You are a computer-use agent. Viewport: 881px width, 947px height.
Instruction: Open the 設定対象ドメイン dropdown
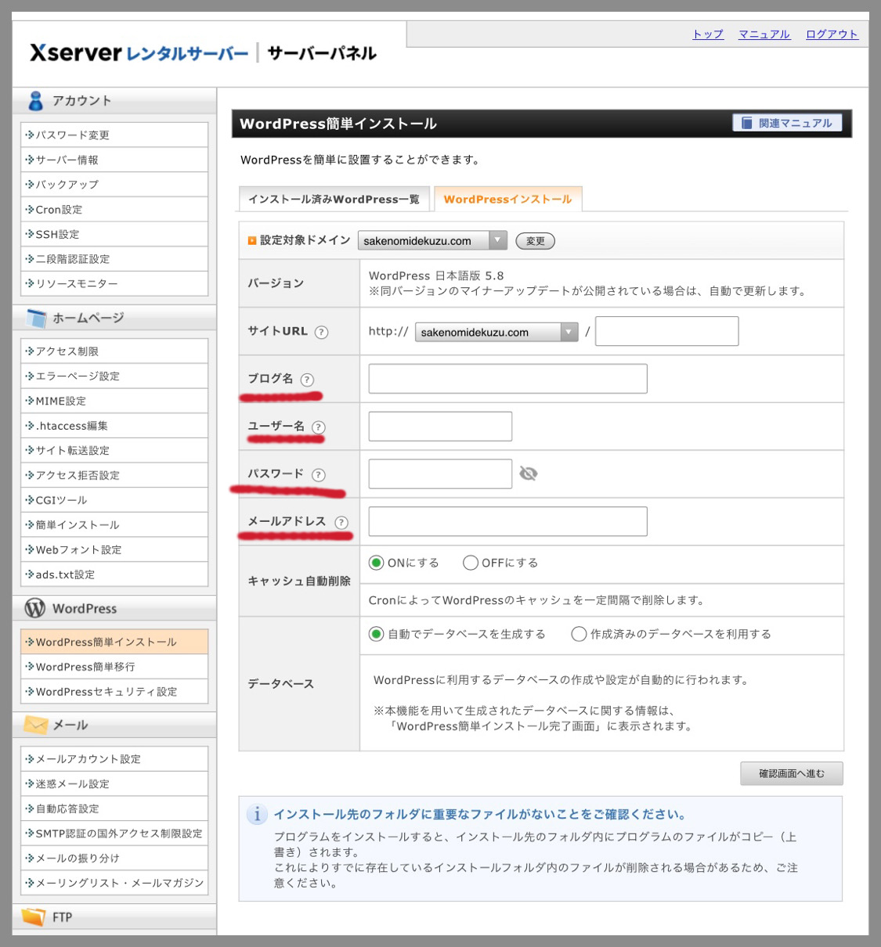coord(432,240)
